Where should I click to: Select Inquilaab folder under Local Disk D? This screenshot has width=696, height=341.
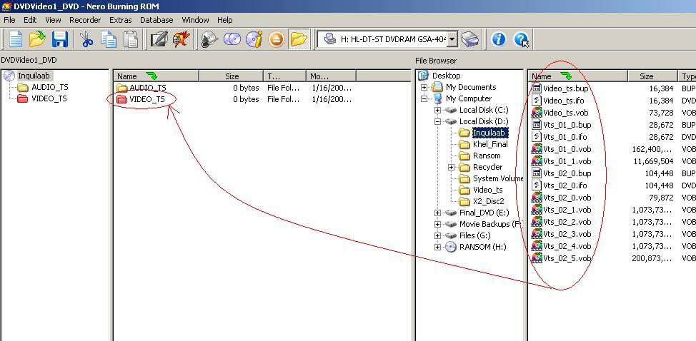[x=489, y=133]
